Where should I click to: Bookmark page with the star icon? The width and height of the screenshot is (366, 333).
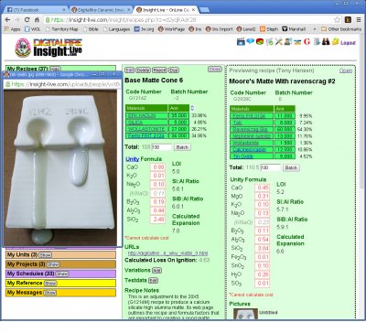337,20
